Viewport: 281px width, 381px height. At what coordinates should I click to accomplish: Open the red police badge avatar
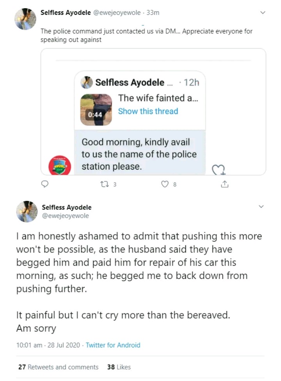tap(59, 165)
